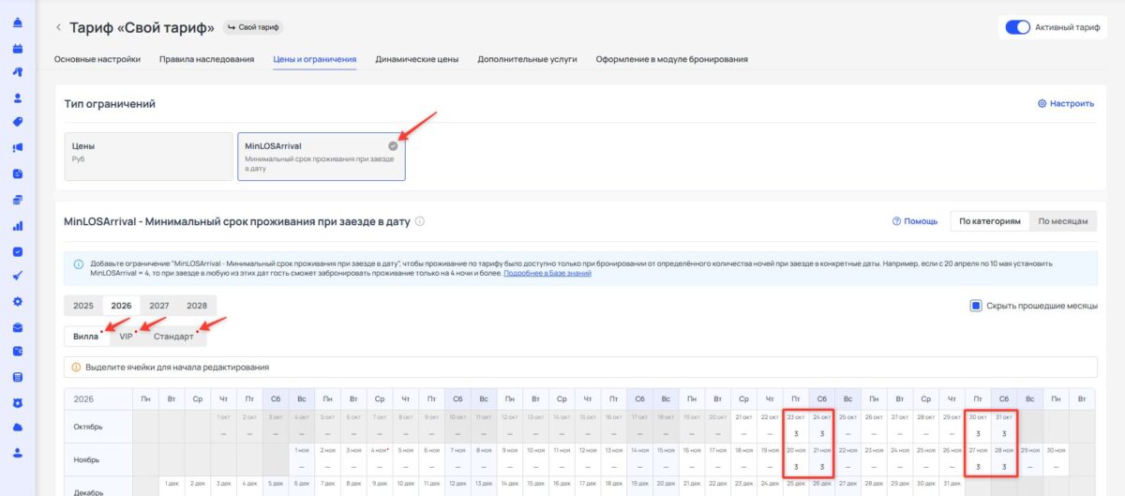Click the checkmark on MinLOSArrival card

pos(393,145)
